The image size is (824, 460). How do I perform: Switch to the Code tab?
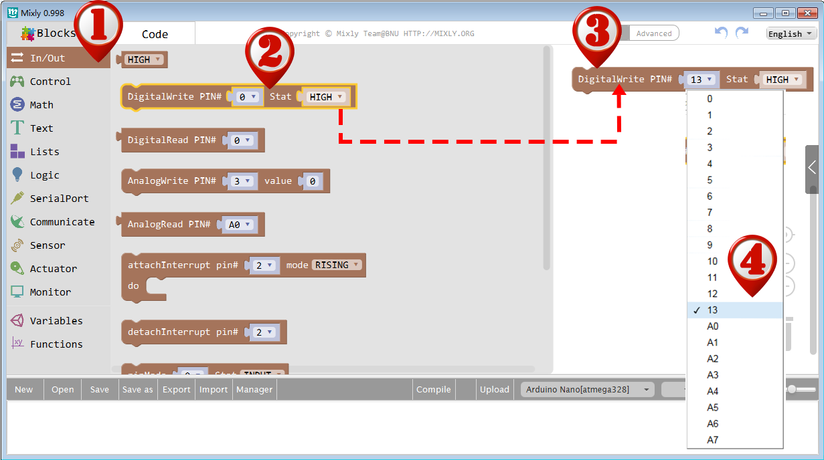click(x=155, y=34)
